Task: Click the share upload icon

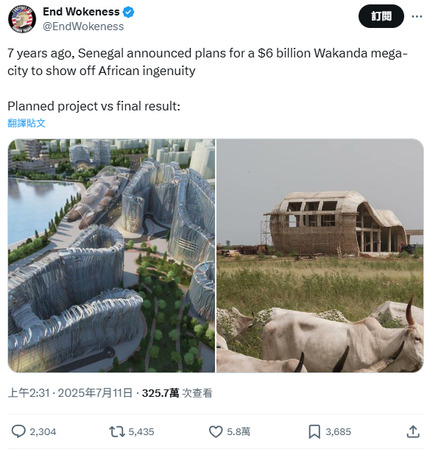Action: [413, 431]
